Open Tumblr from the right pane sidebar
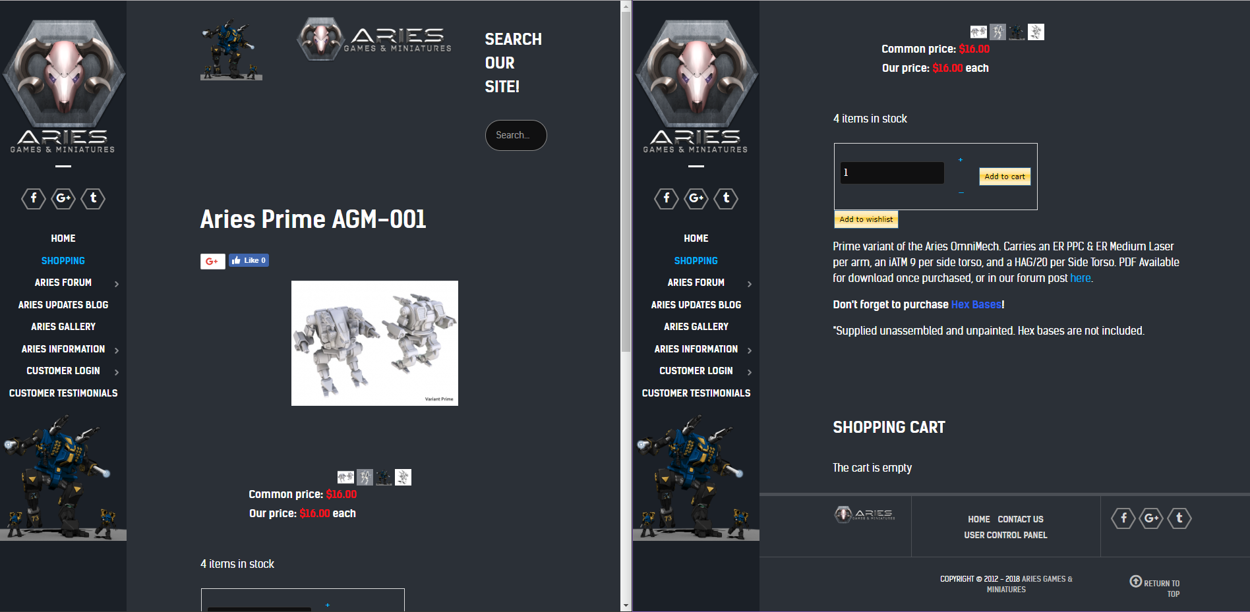The image size is (1250, 612). [x=726, y=198]
